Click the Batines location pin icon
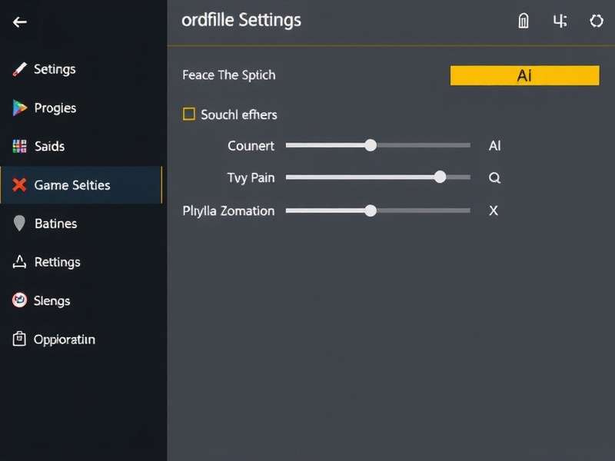The width and height of the screenshot is (615, 461). (x=19, y=223)
